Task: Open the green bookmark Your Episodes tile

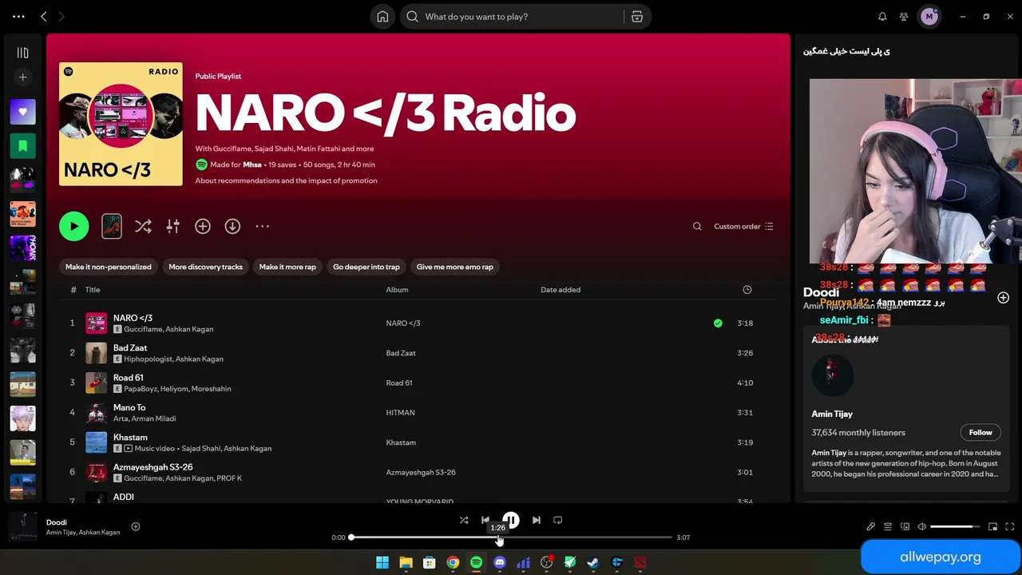Action: [22, 146]
